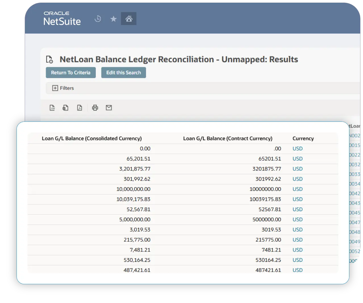Go to the Home dashboard icon
This screenshot has height=303, width=363.
point(129,18)
